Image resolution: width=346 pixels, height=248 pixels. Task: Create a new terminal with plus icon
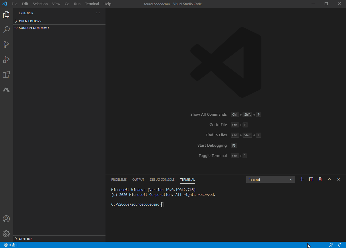coord(302,179)
